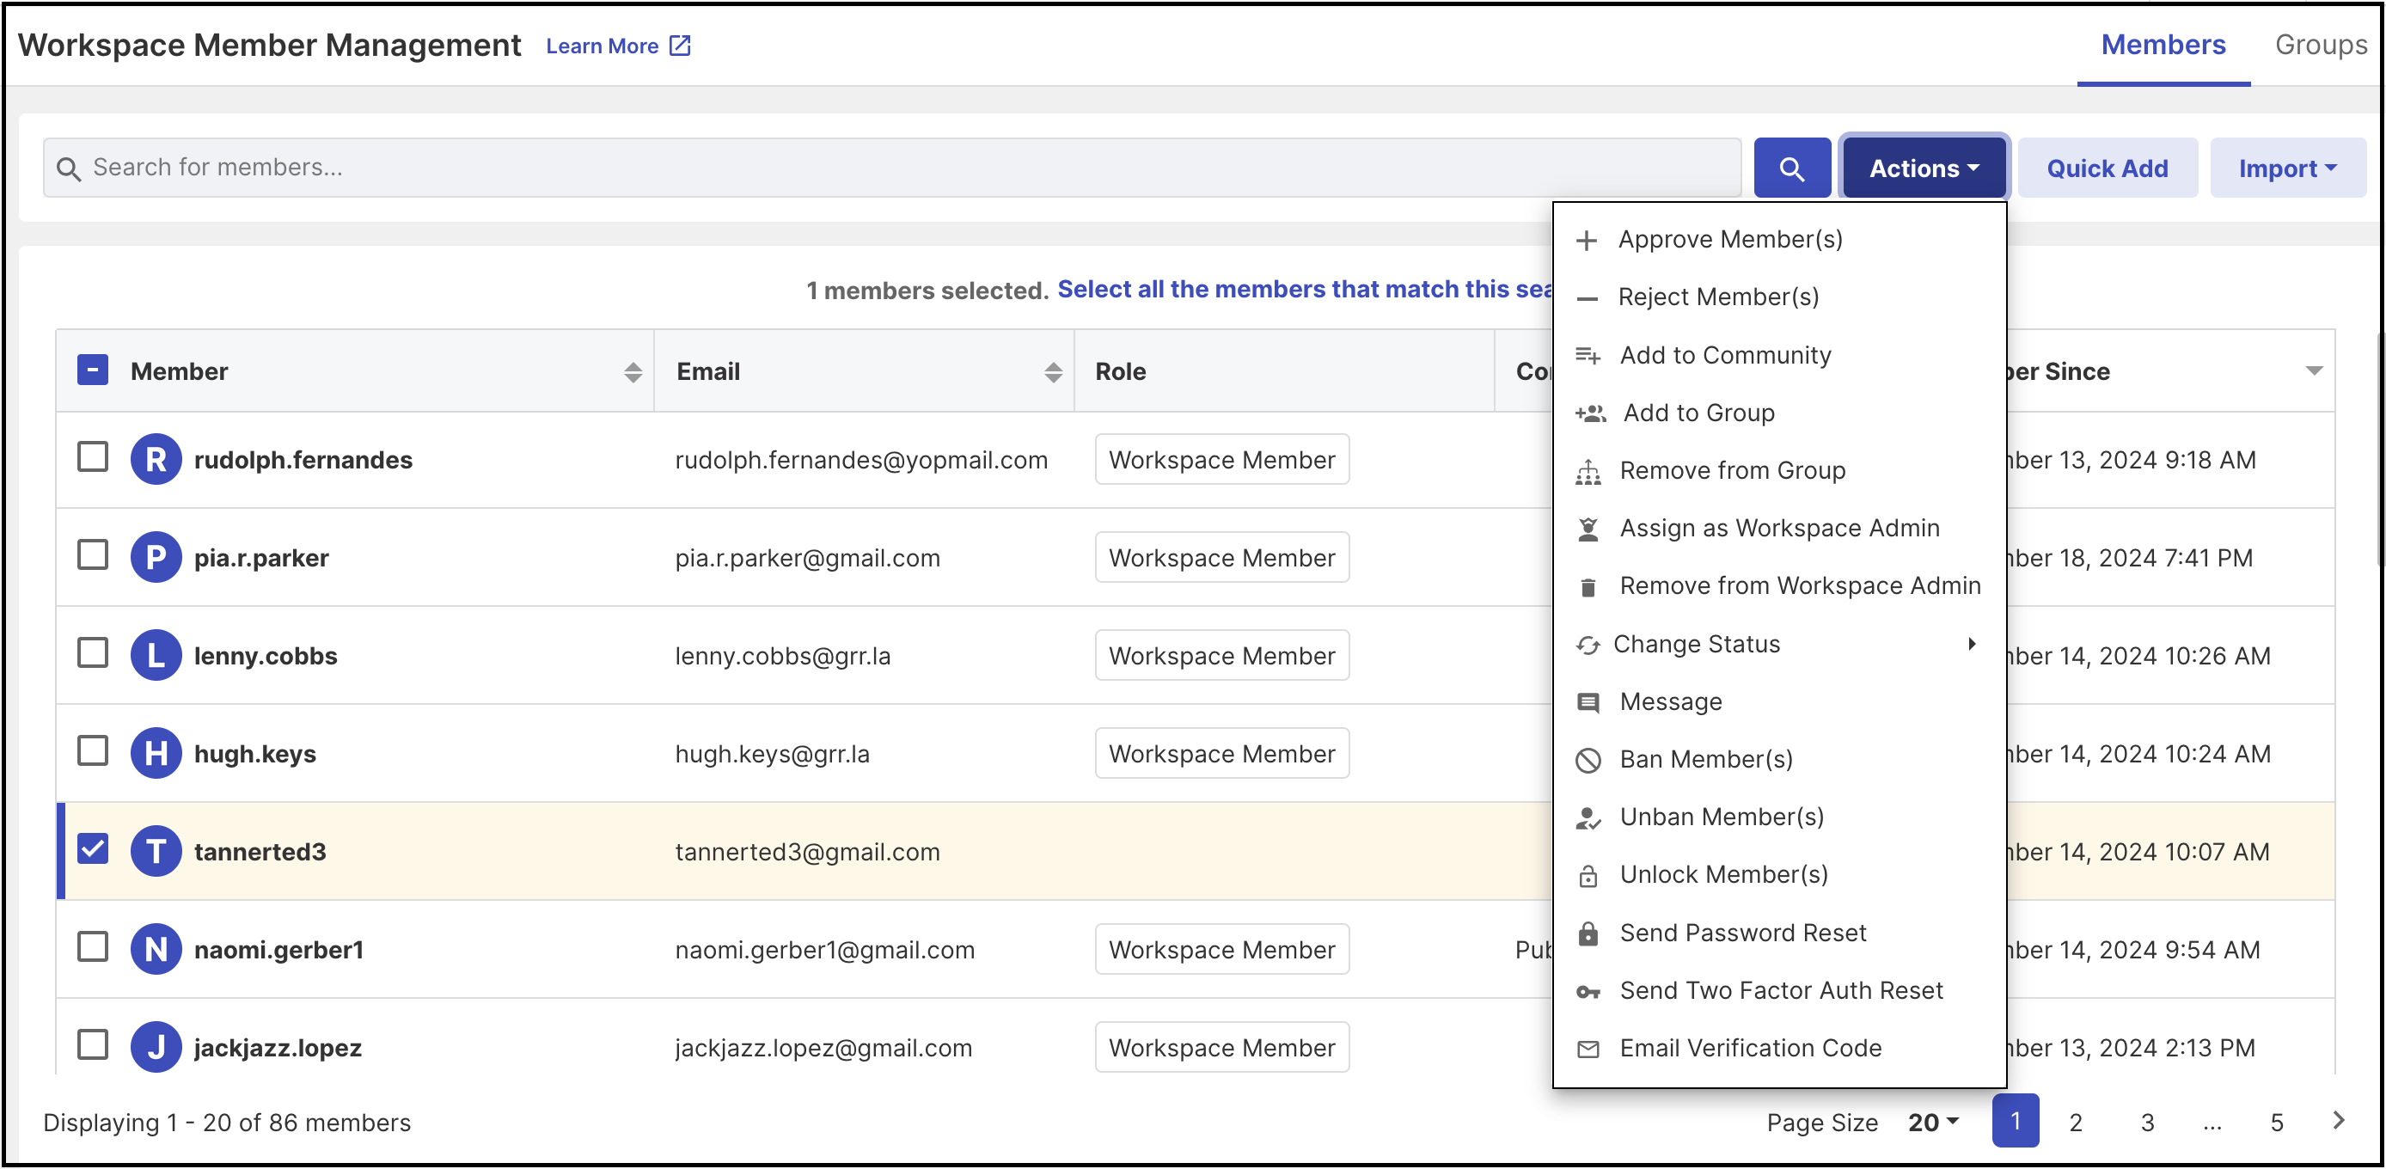Click the trash icon for Remove from Workspace Admin
The width and height of the screenshot is (2386, 1169).
[1588, 587]
